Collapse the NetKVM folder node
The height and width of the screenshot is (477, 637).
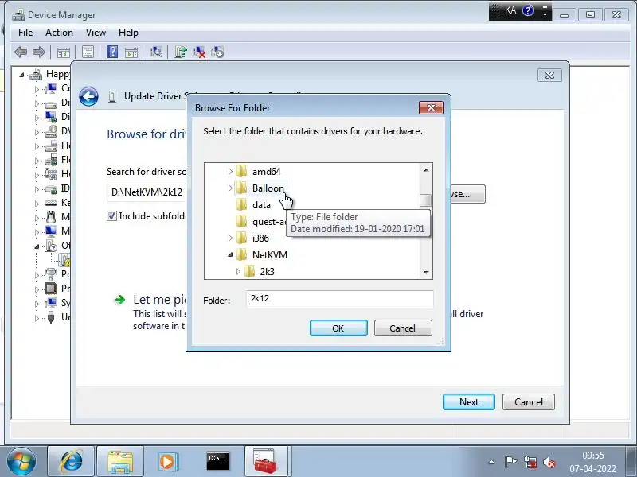[230, 254]
